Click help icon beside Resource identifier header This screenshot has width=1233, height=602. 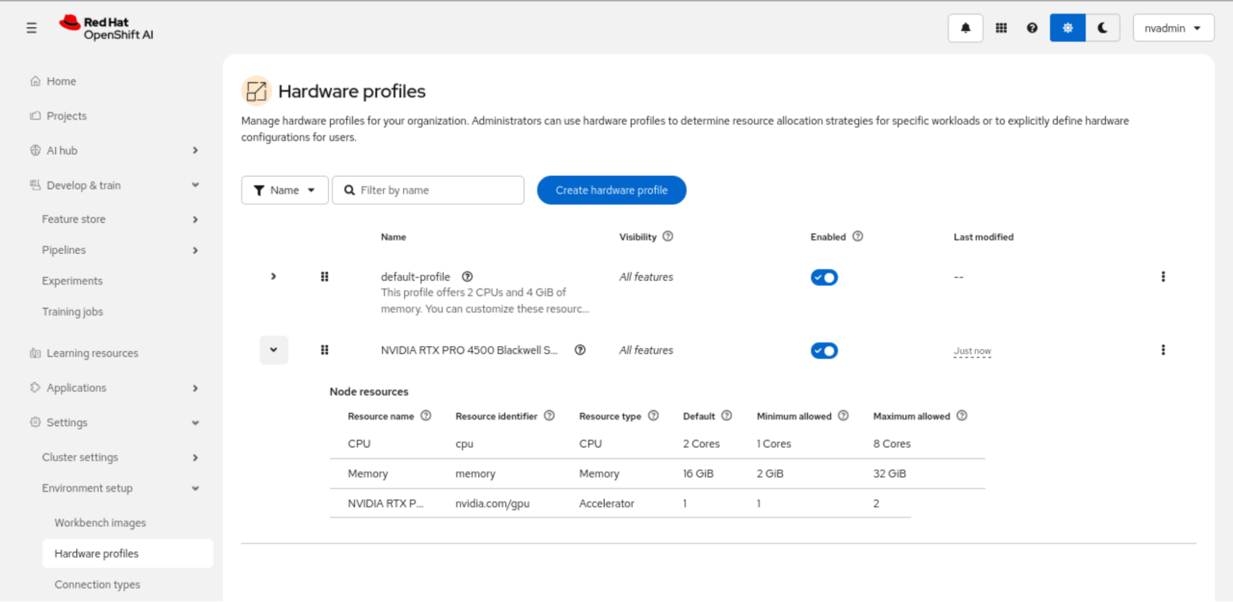point(549,416)
